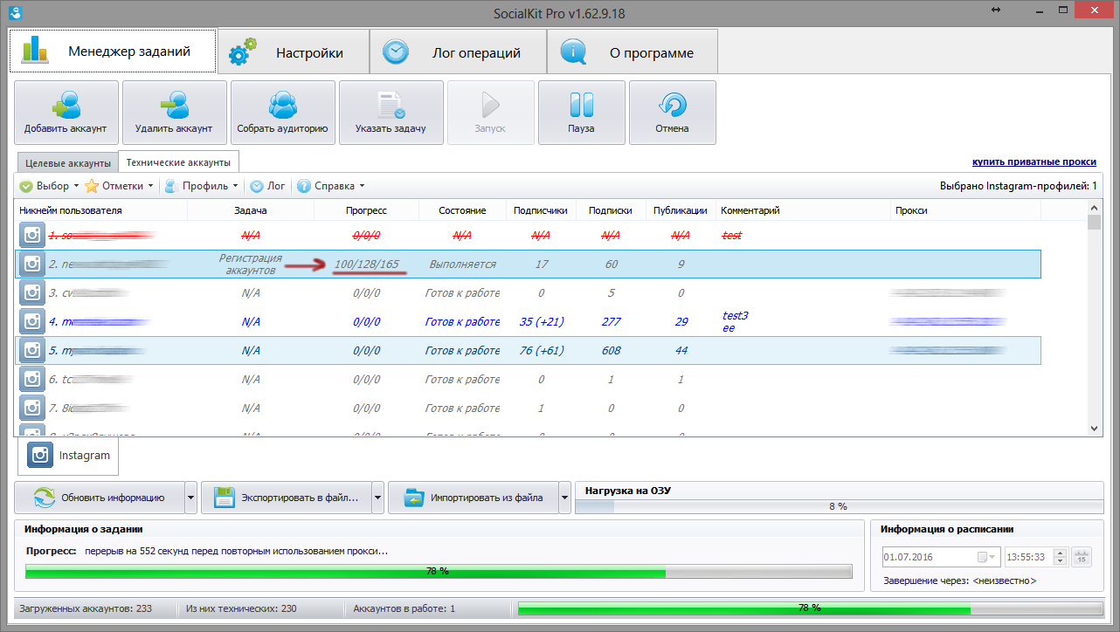1120x632 pixels.
Task: Click subscriptions value 608
Action: point(611,350)
